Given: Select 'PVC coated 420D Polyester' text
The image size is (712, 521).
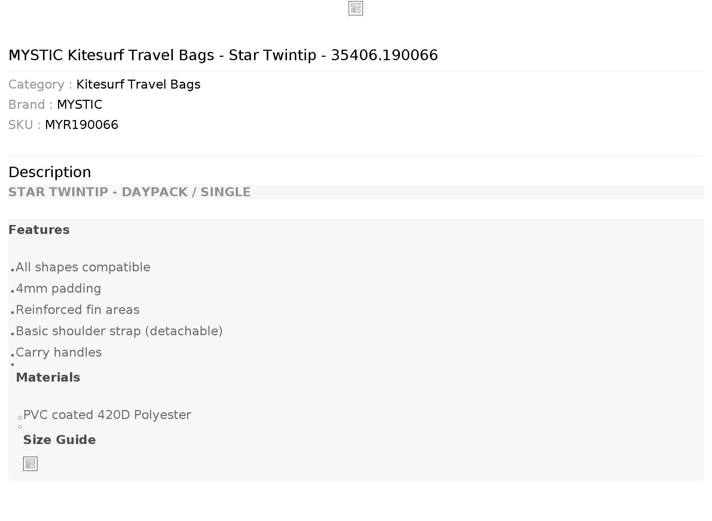Looking at the screenshot, I should coord(107,415).
